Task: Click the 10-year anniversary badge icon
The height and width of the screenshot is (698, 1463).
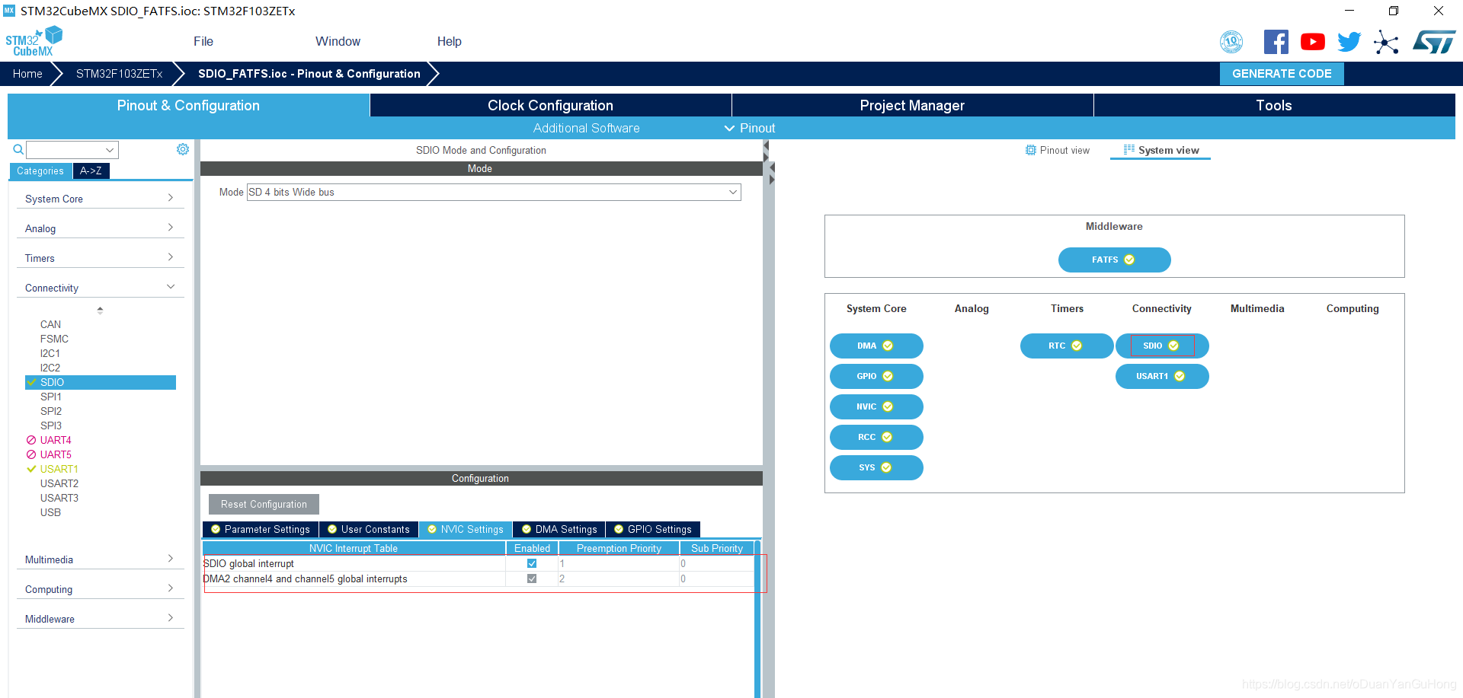Action: click(1231, 42)
